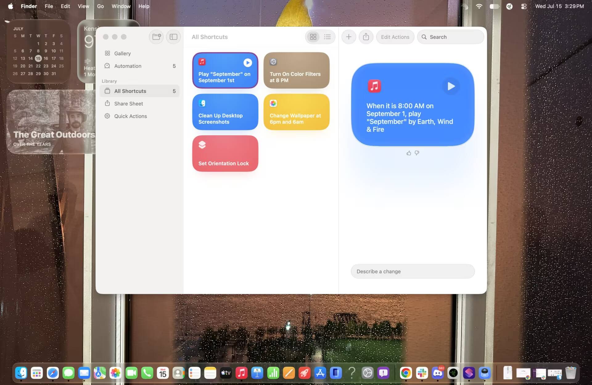The width and height of the screenshot is (592, 385).
Task: Share the selected shortcut
Action: [x=366, y=37]
